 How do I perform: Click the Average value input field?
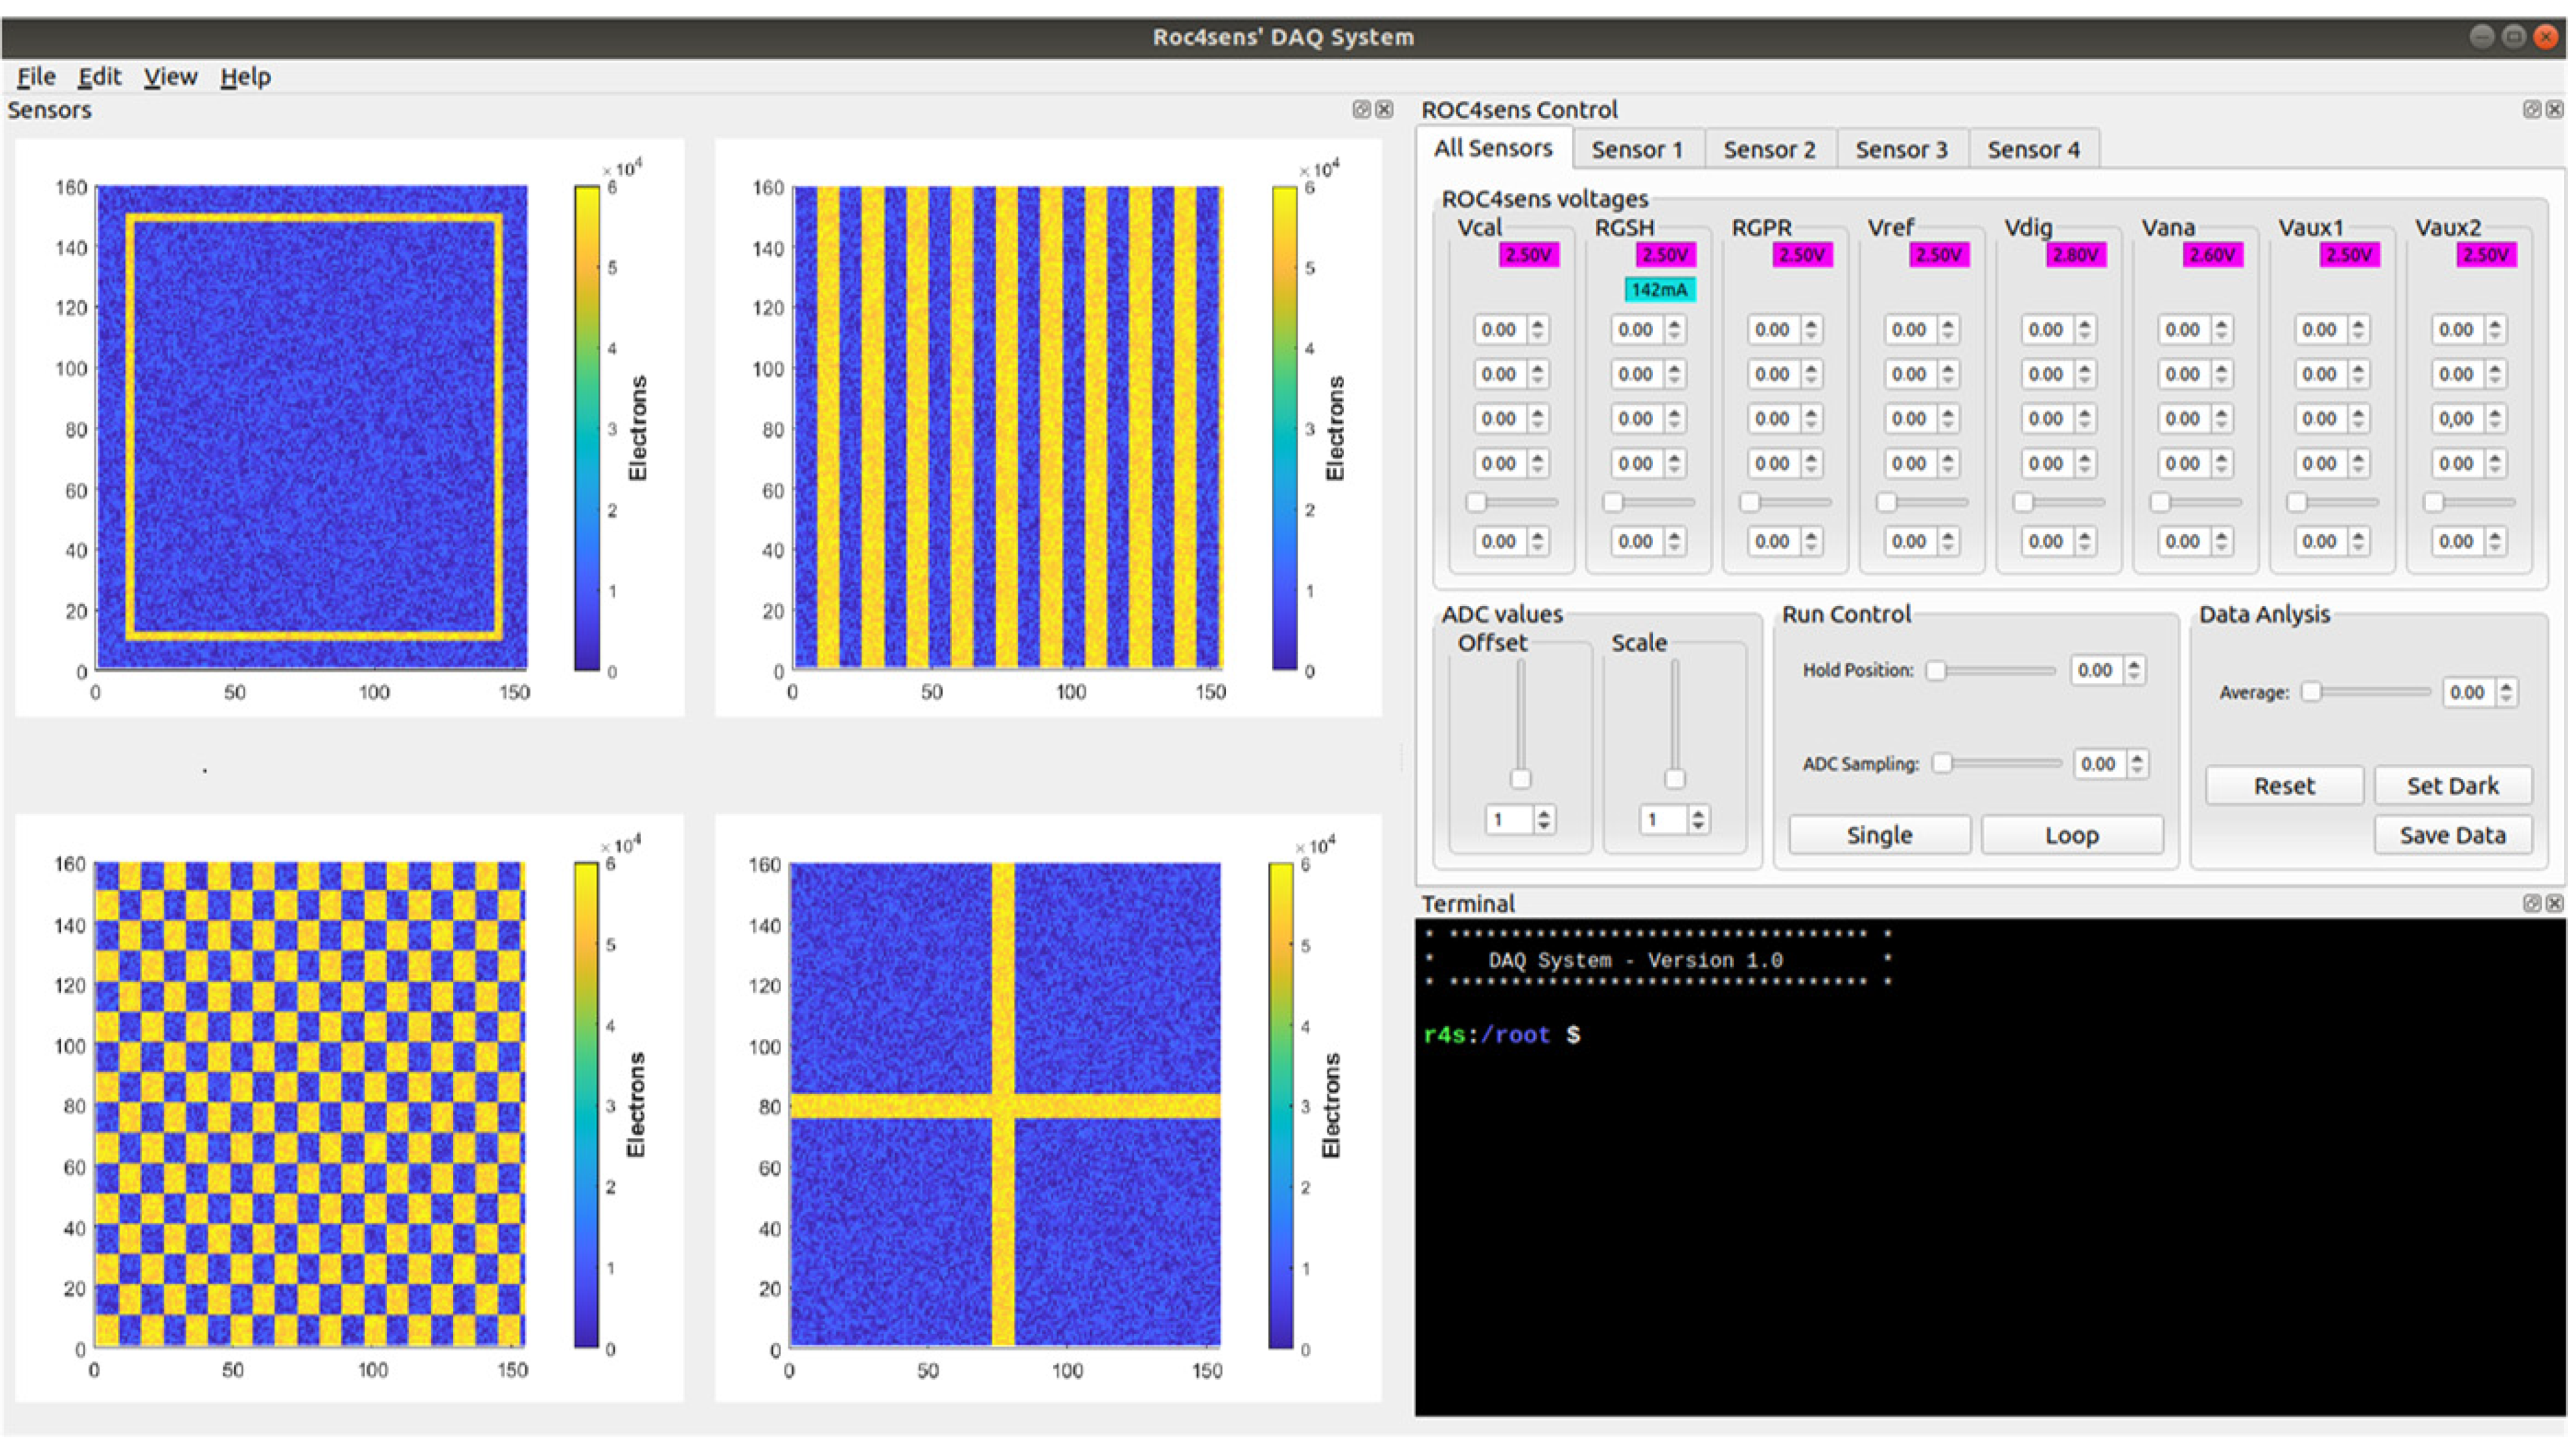[2468, 692]
